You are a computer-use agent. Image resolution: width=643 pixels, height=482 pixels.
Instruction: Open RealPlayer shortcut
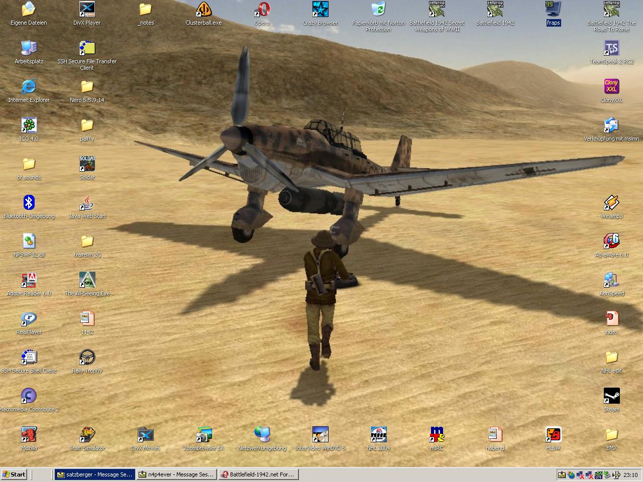click(29, 323)
